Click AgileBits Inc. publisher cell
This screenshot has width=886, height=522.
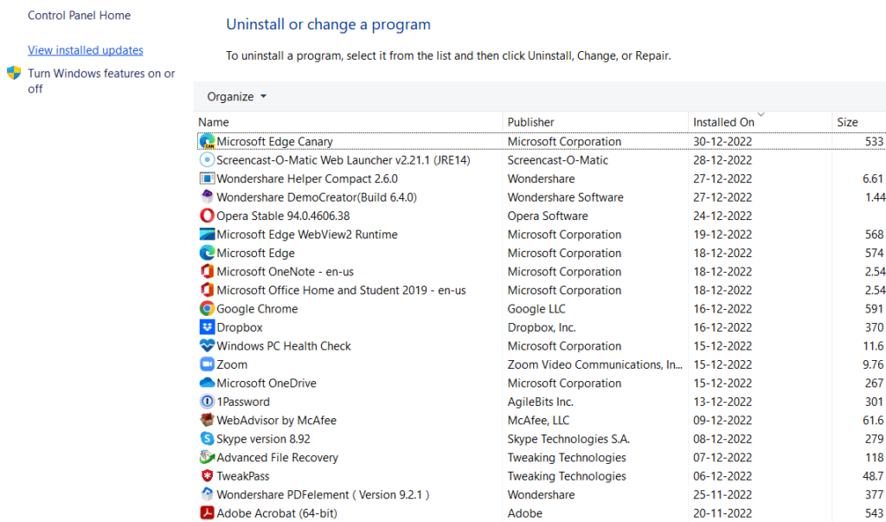point(540,402)
